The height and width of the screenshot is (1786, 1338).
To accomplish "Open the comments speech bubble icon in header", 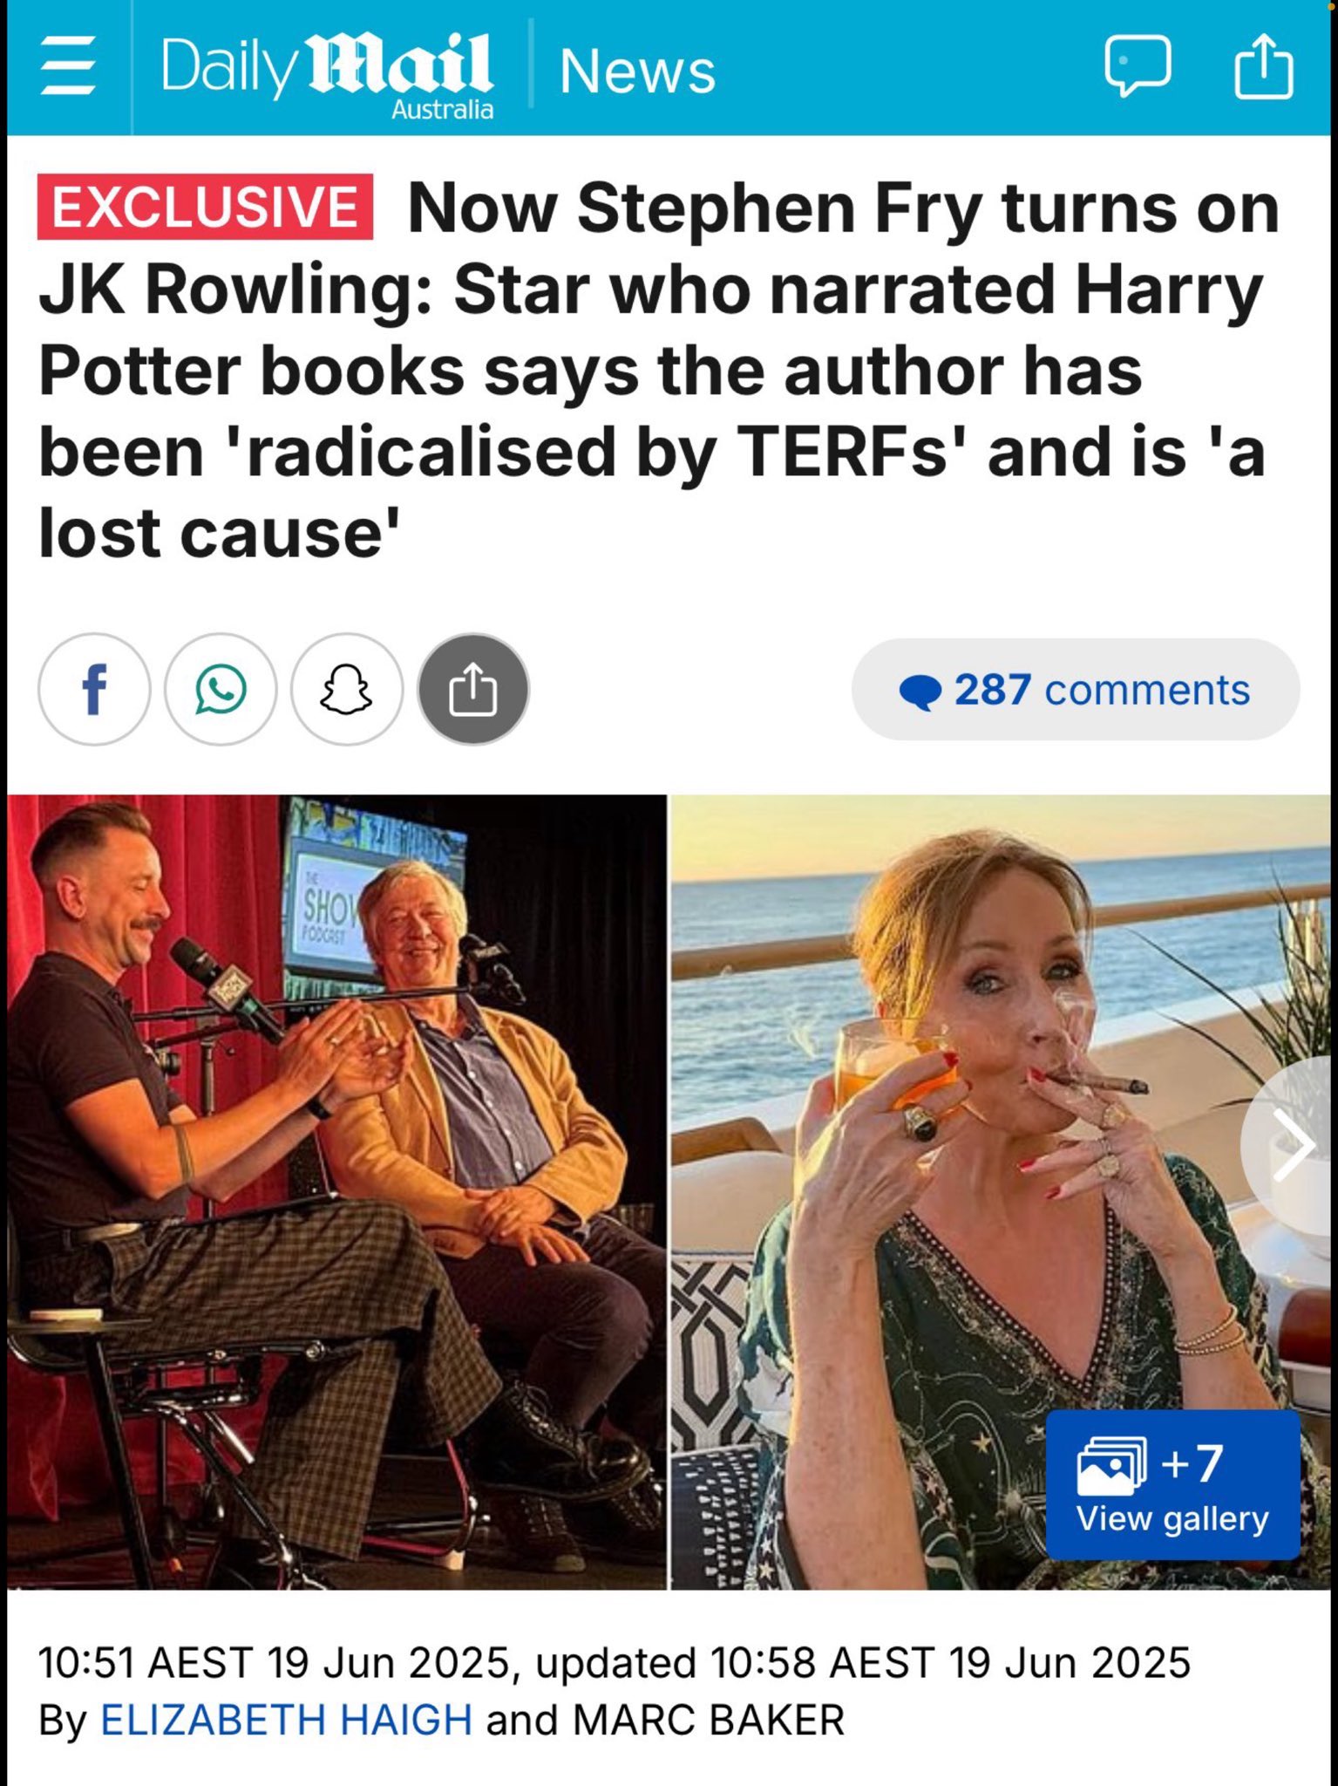I will [1138, 66].
